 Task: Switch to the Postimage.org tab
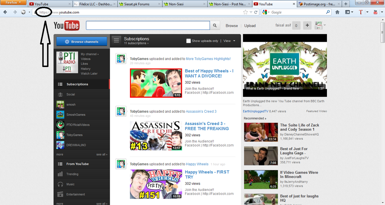(319, 4)
